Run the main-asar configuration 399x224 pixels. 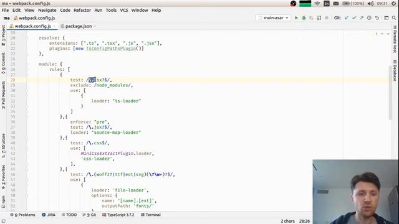point(296,18)
